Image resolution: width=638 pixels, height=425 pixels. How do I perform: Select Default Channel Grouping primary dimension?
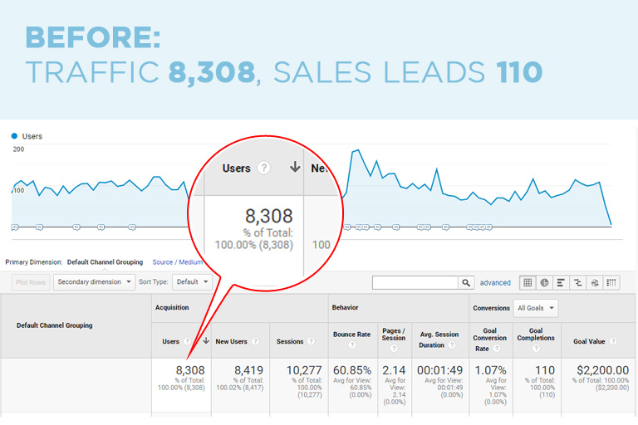coord(105,262)
